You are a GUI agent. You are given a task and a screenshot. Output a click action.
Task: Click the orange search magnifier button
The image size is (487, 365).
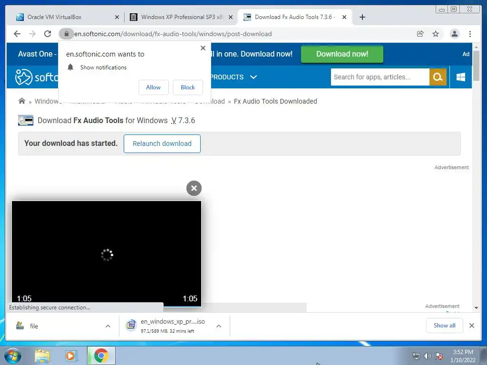pyautogui.click(x=438, y=77)
